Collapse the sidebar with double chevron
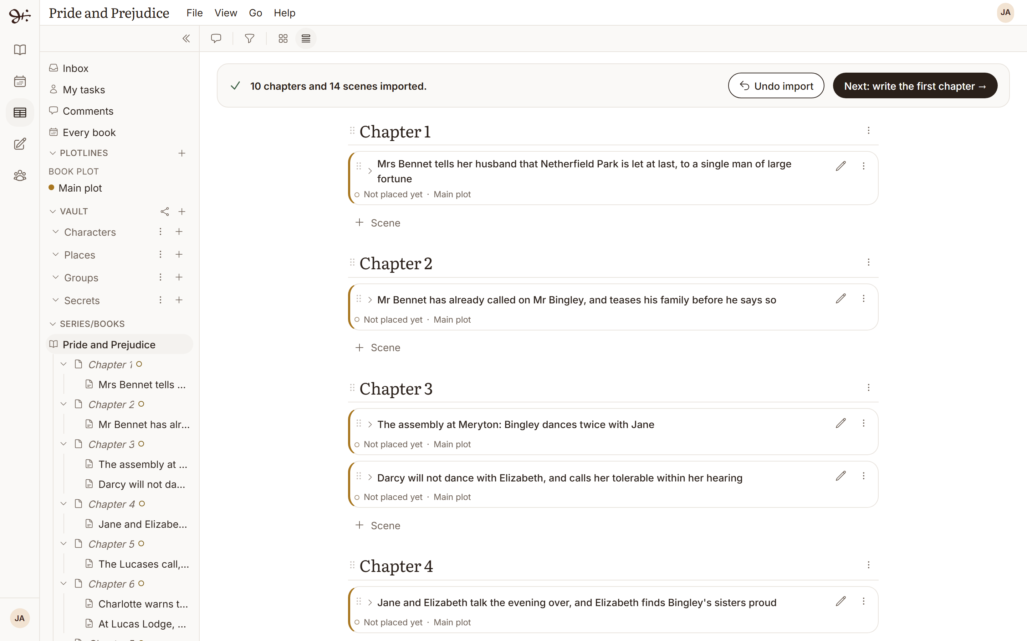 186,38
